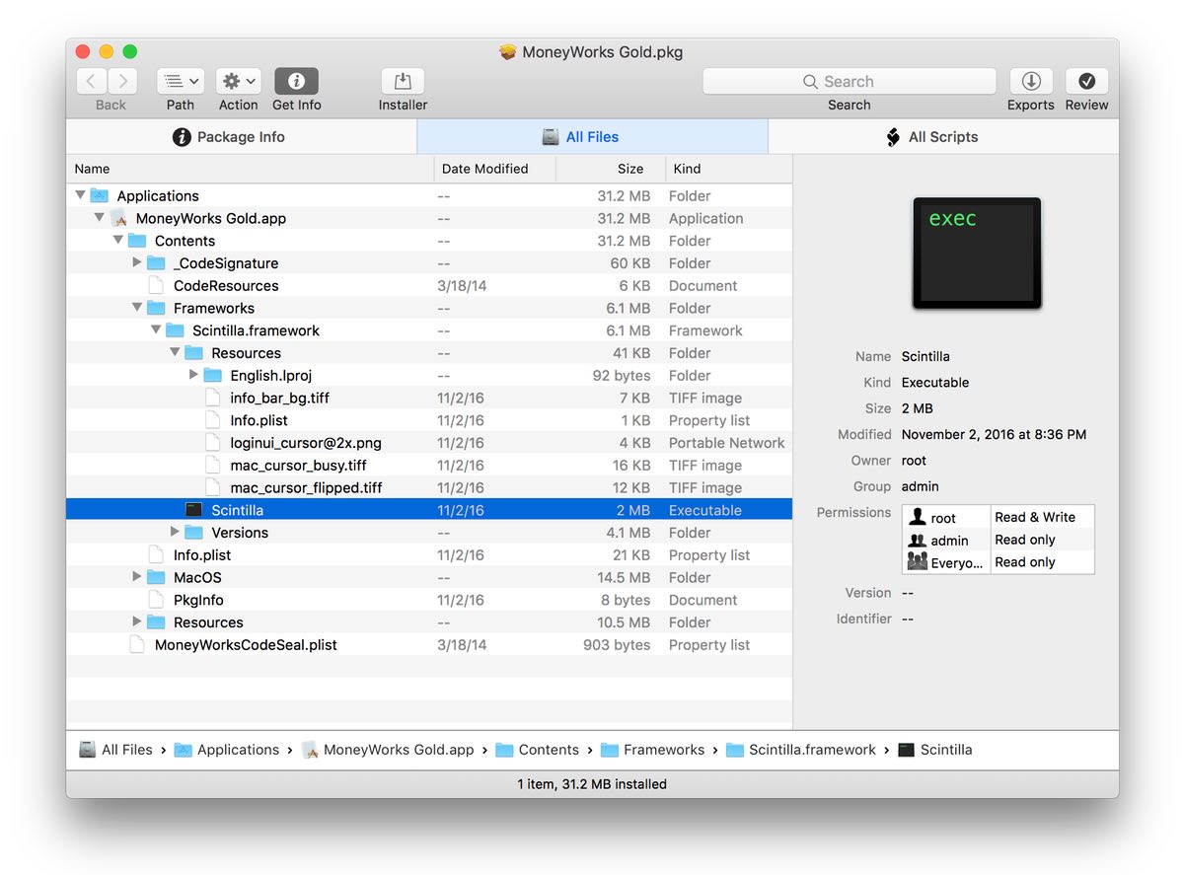The width and height of the screenshot is (1184, 875).
Task: Click Frameworks in the path bar
Action: coord(652,750)
